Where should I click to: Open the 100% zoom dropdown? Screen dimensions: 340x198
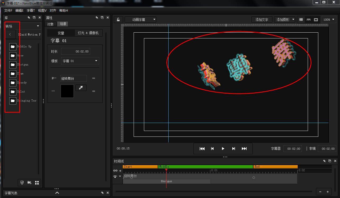[x=329, y=20]
